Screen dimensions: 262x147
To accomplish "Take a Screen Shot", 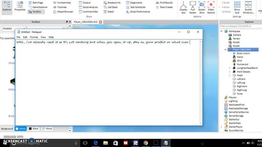I will coord(202,7).
